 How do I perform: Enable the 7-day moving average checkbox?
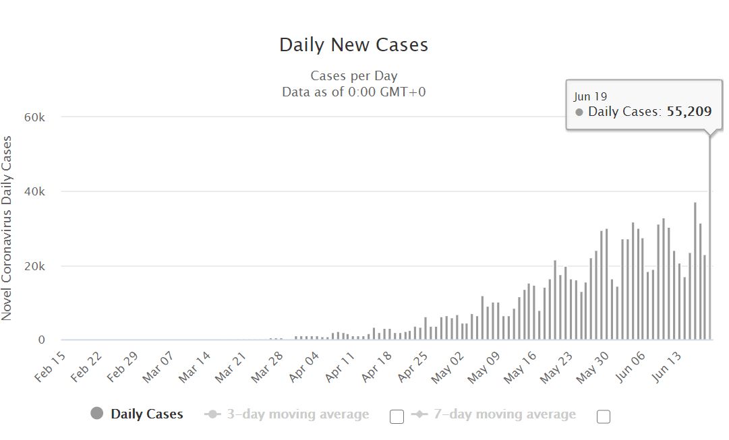(x=603, y=416)
